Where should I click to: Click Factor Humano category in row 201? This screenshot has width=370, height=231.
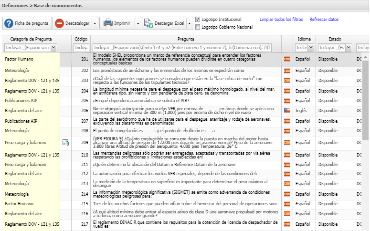[x=19, y=59]
